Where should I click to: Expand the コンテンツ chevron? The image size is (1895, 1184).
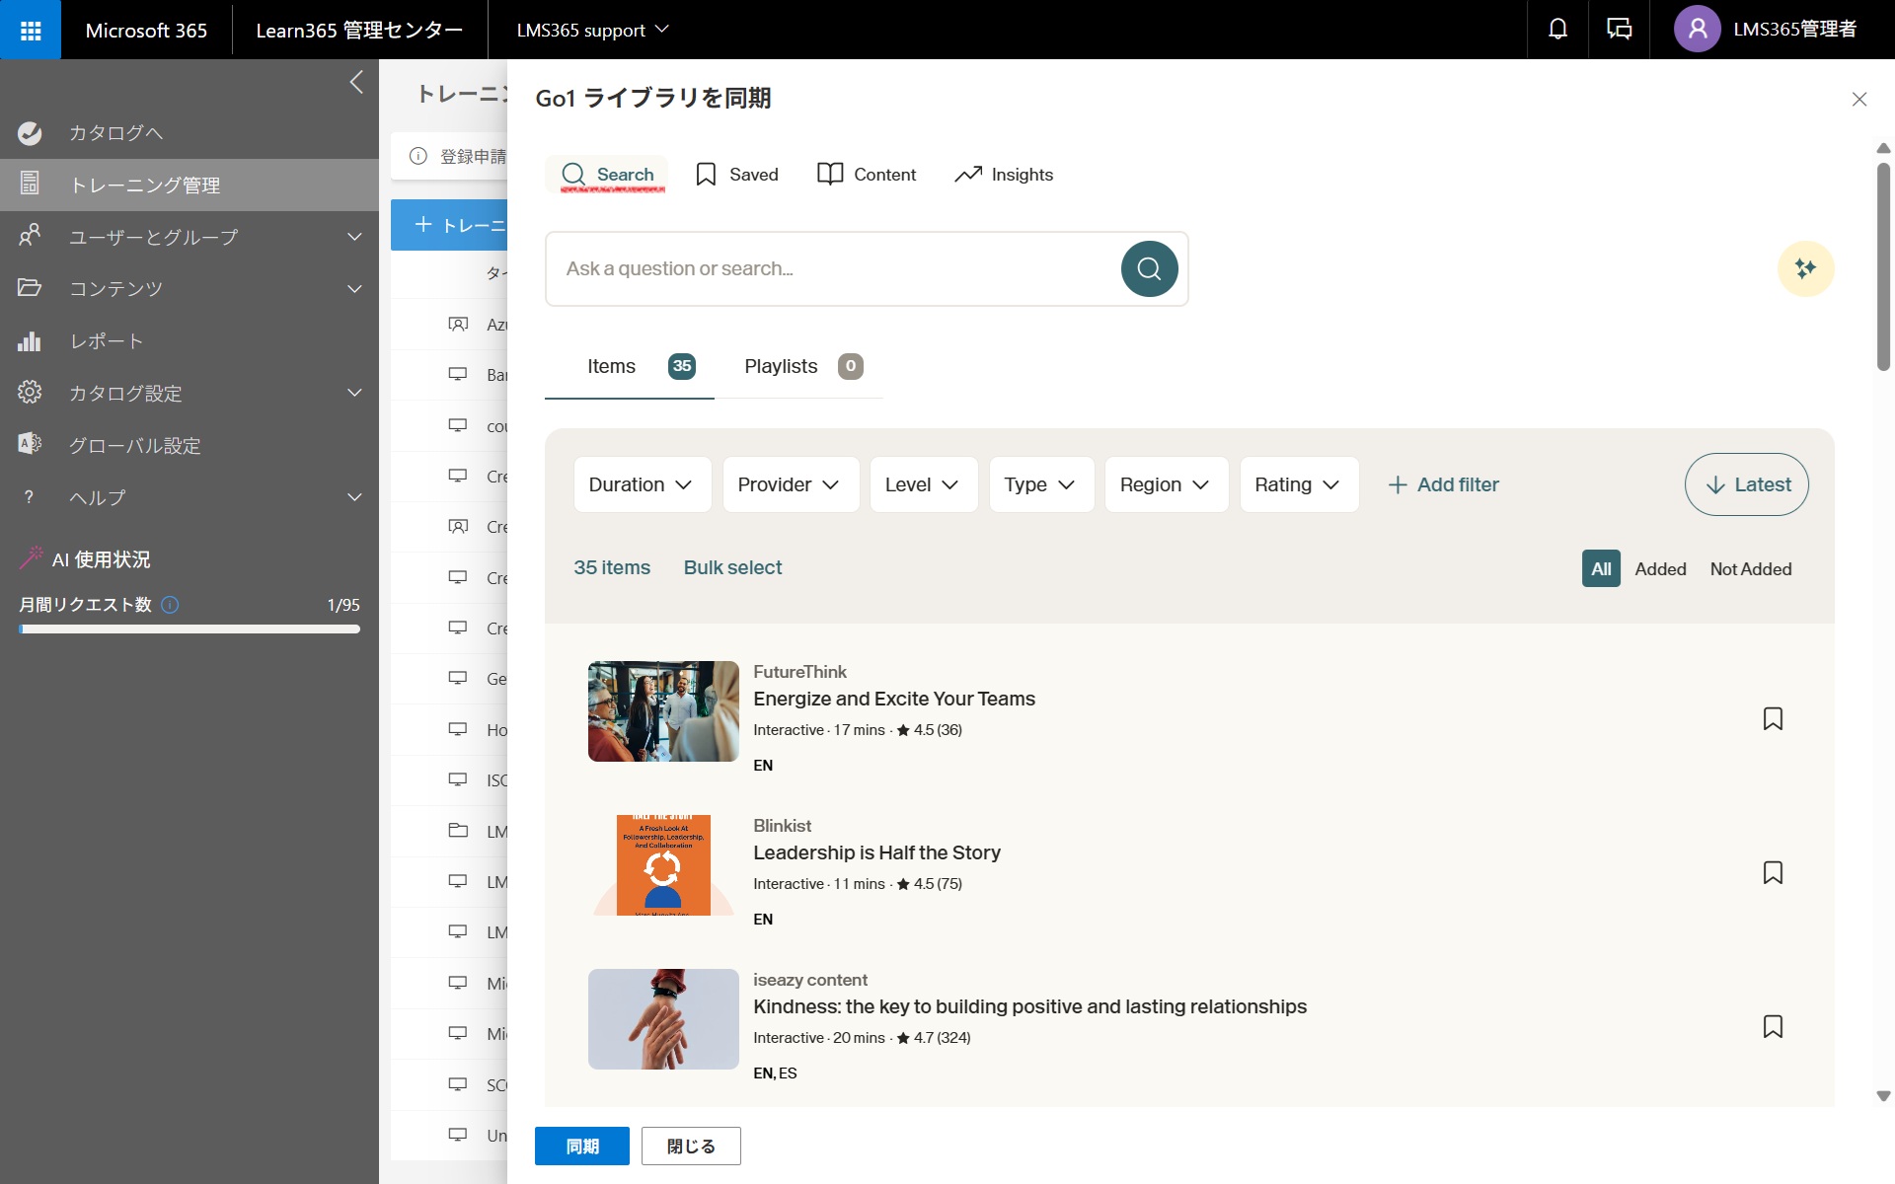coord(354,288)
